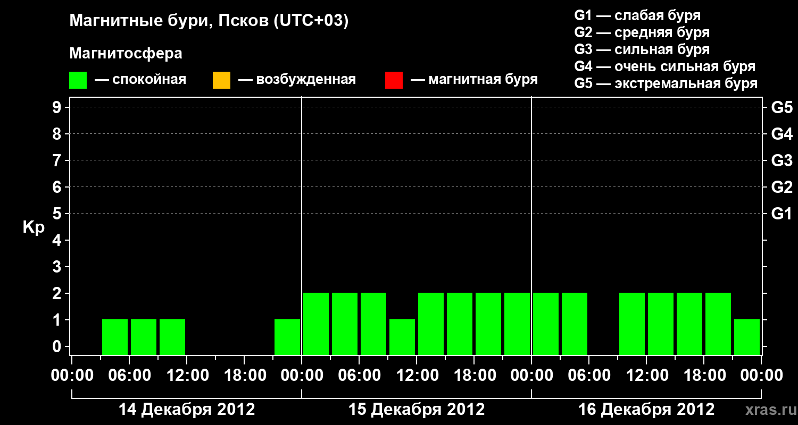Click the final '00:00' label ending 16 December
Screen dimensions: 798x425
click(x=761, y=376)
